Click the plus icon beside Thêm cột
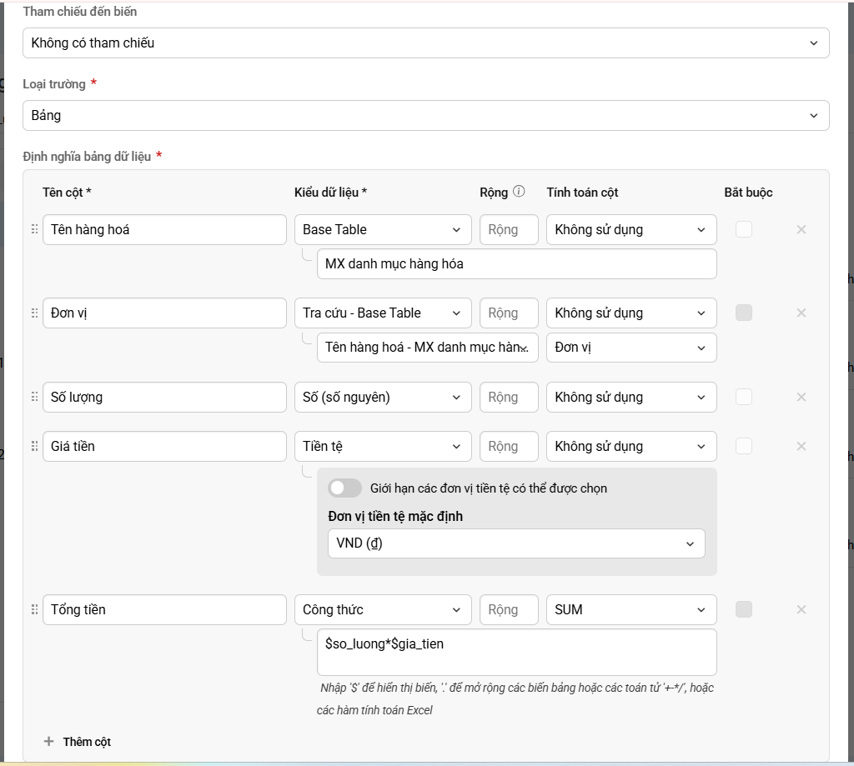 (x=48, y=741)
